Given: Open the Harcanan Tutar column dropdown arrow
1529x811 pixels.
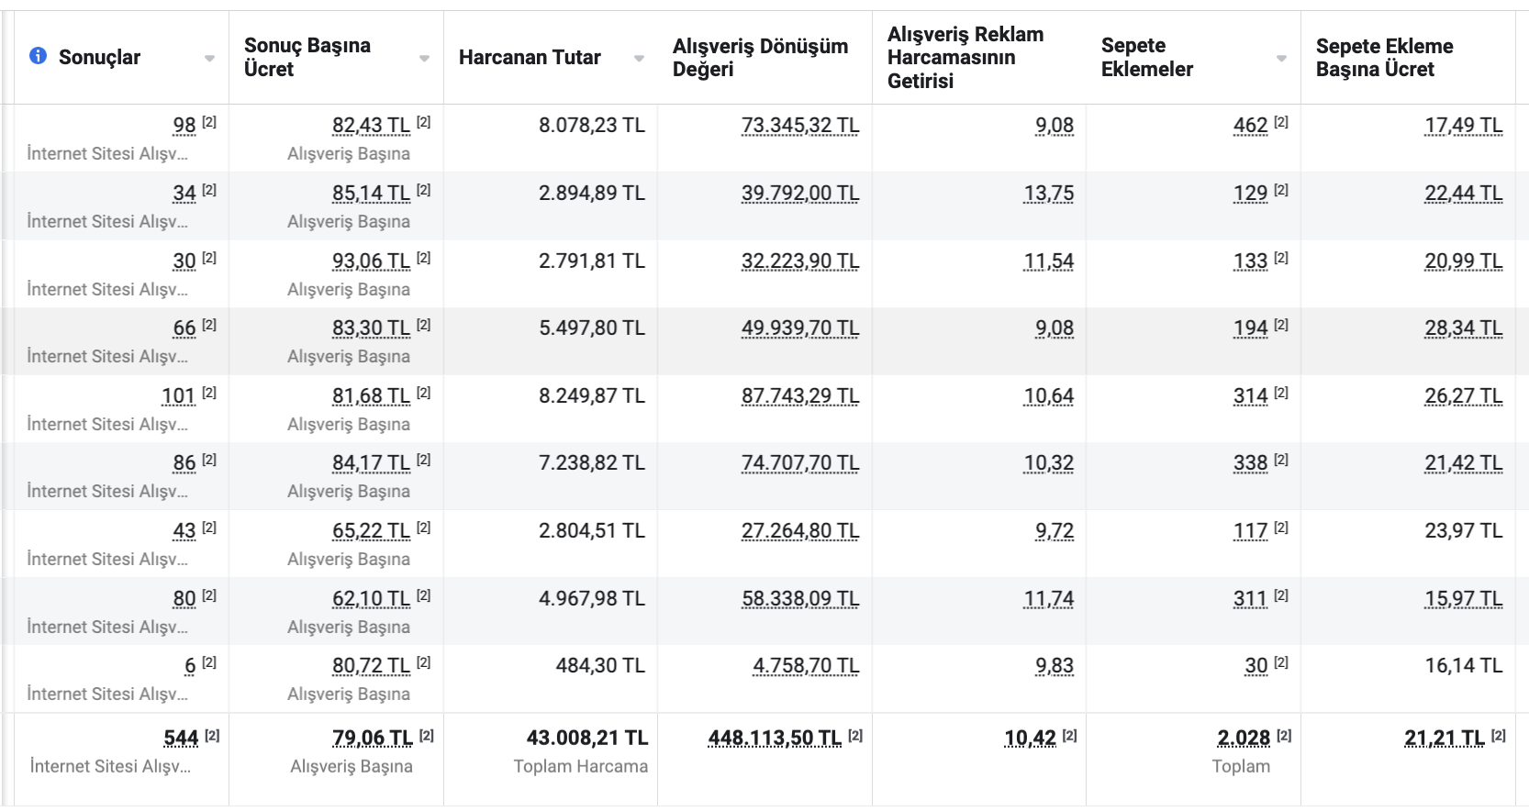Looking at the screenshot, I should [x=639, y=58].
